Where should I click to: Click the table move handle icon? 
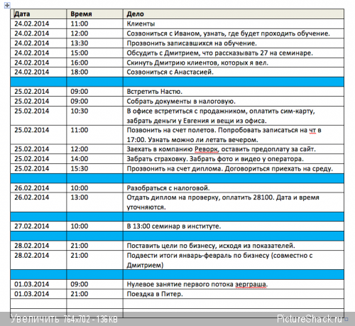pos(7,5)
